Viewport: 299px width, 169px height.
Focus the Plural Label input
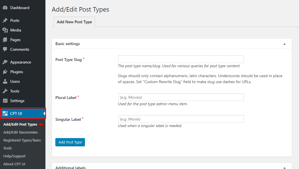tap(181, 97)
